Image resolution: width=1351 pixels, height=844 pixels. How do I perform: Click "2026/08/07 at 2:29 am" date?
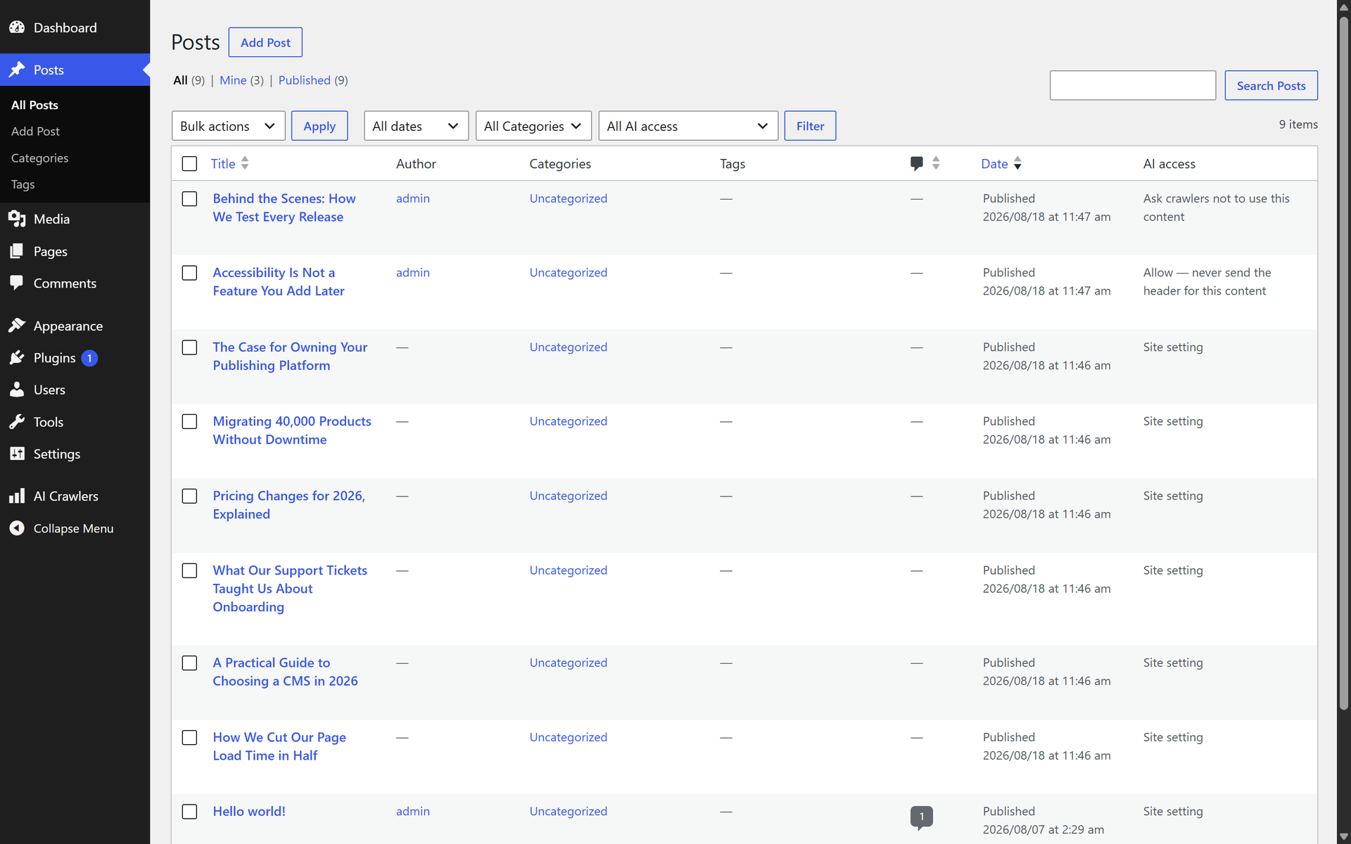coord(1043,829)
